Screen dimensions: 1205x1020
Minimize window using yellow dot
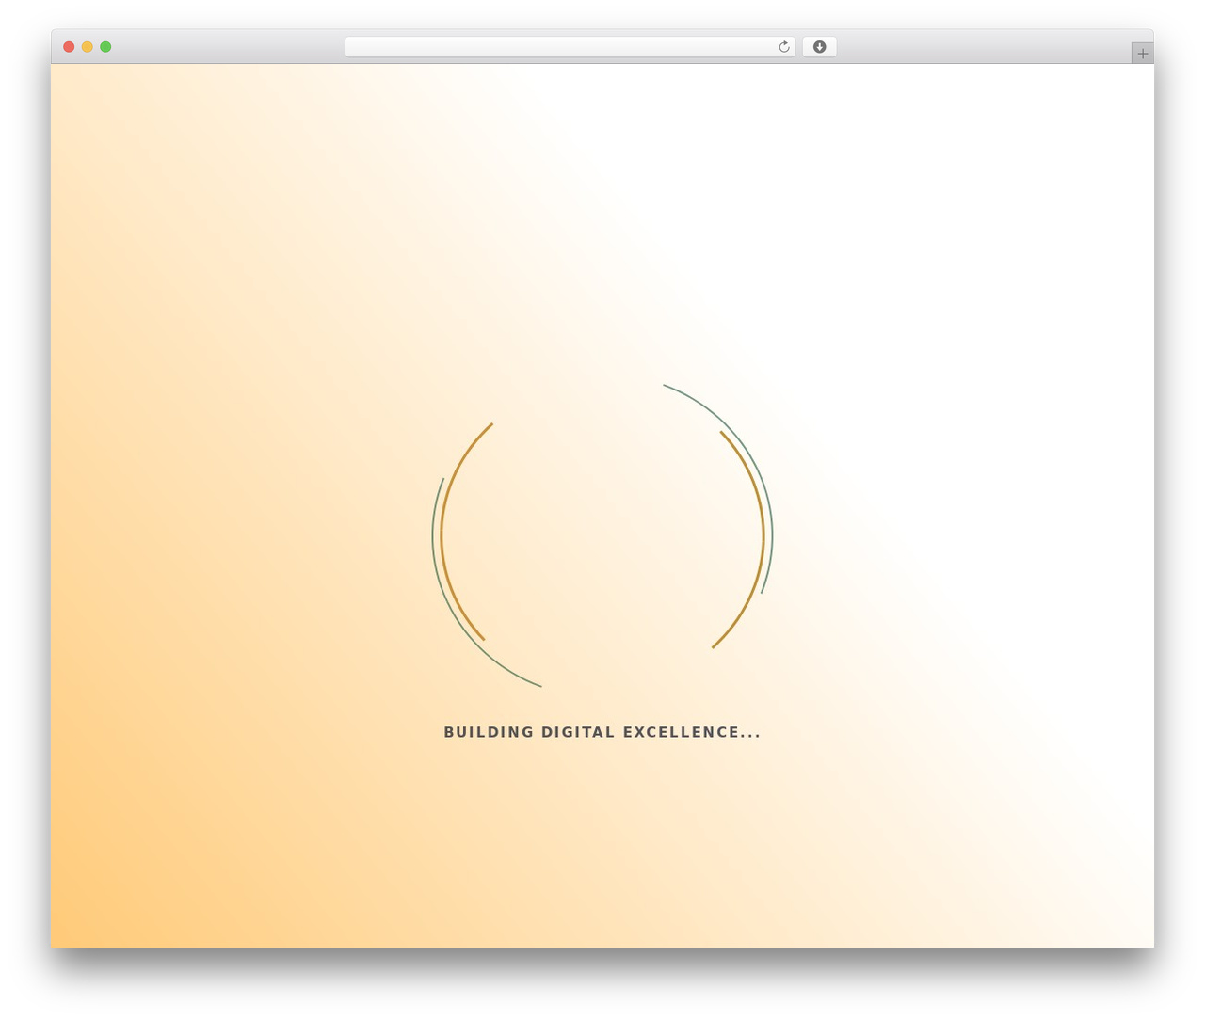(87, 47)
